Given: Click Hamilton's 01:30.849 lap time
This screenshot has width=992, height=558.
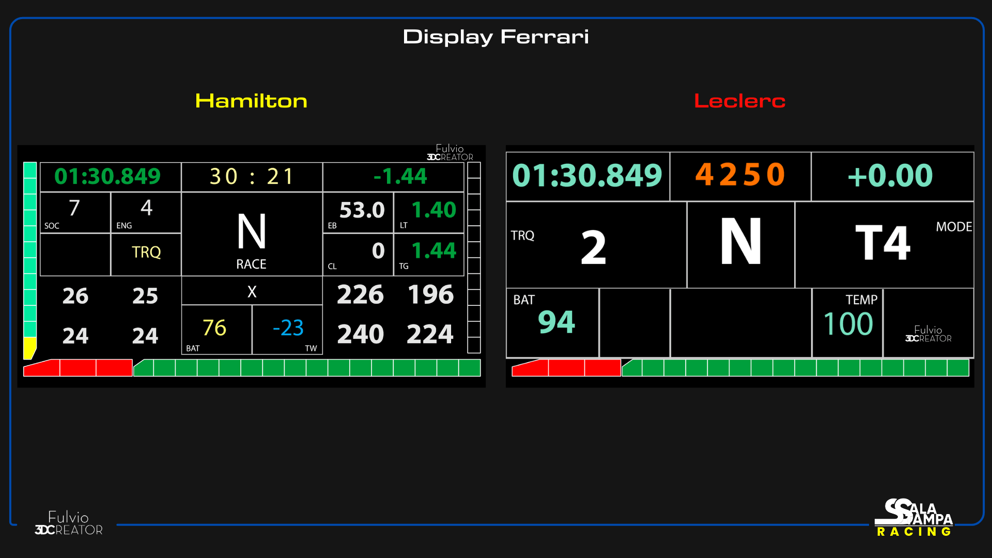Looking at the screenshot, I should (x=108, y=177).
